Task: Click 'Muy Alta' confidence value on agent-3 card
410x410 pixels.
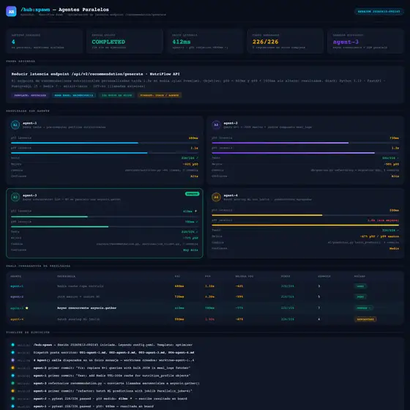Action: pyautogui.click(x=190, y=250)
